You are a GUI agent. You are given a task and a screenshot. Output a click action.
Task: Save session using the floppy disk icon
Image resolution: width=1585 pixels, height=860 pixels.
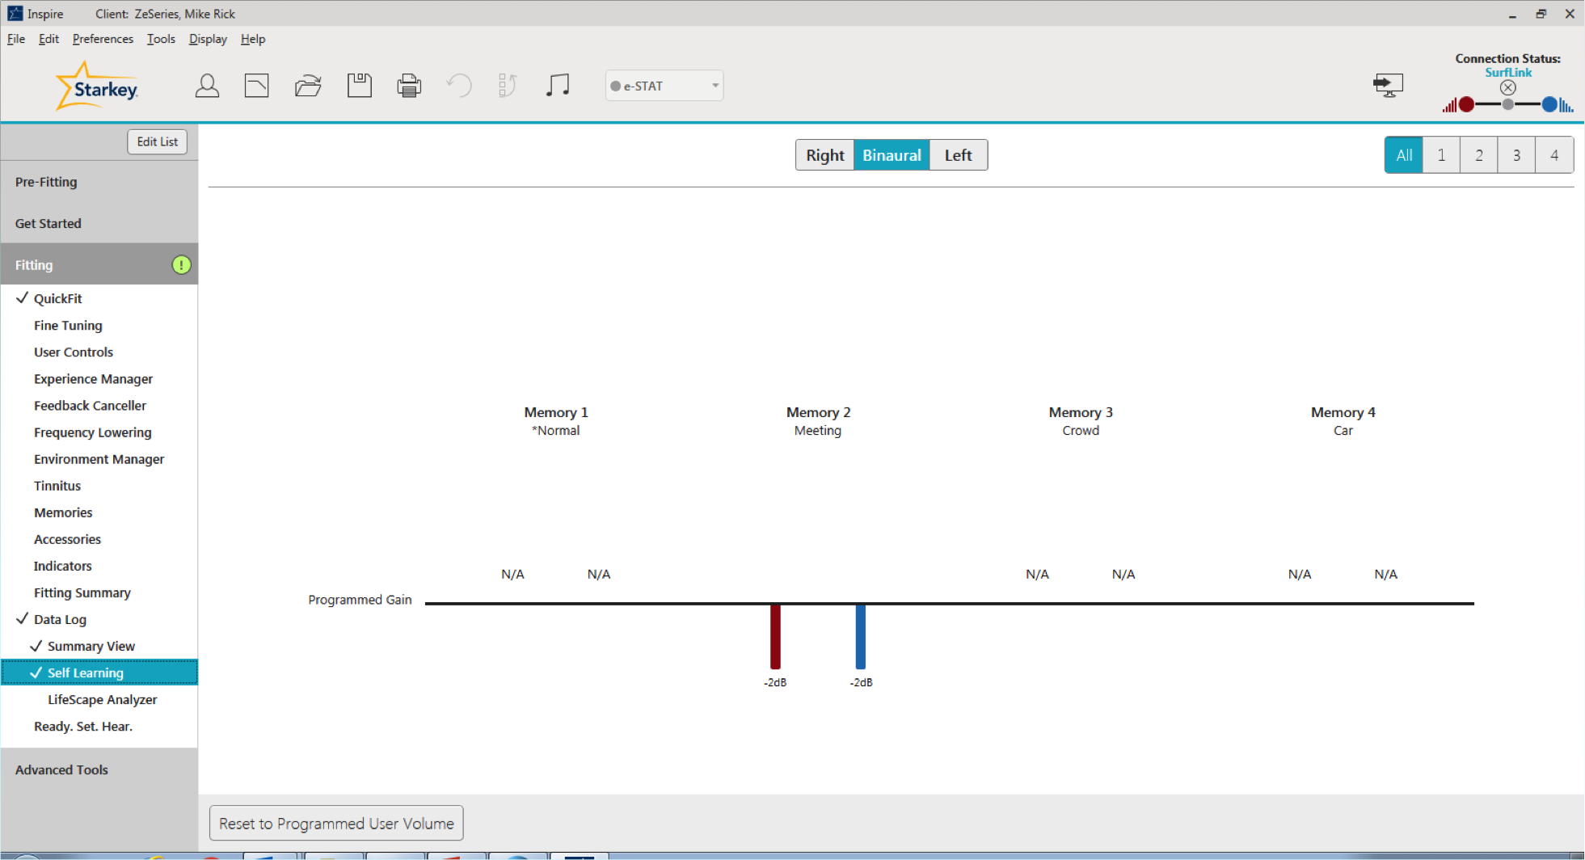click(359, 86)
